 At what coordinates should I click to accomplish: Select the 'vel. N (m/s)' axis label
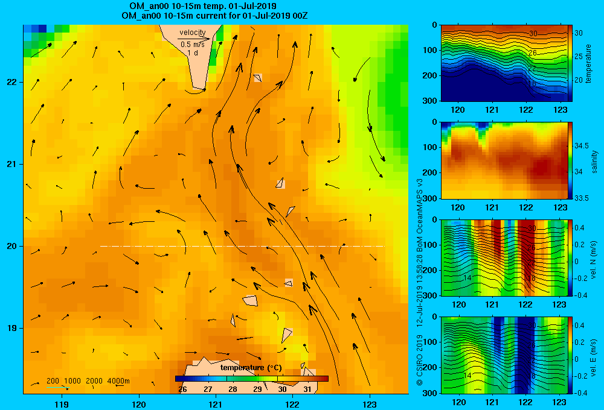[x=594, y=260]
